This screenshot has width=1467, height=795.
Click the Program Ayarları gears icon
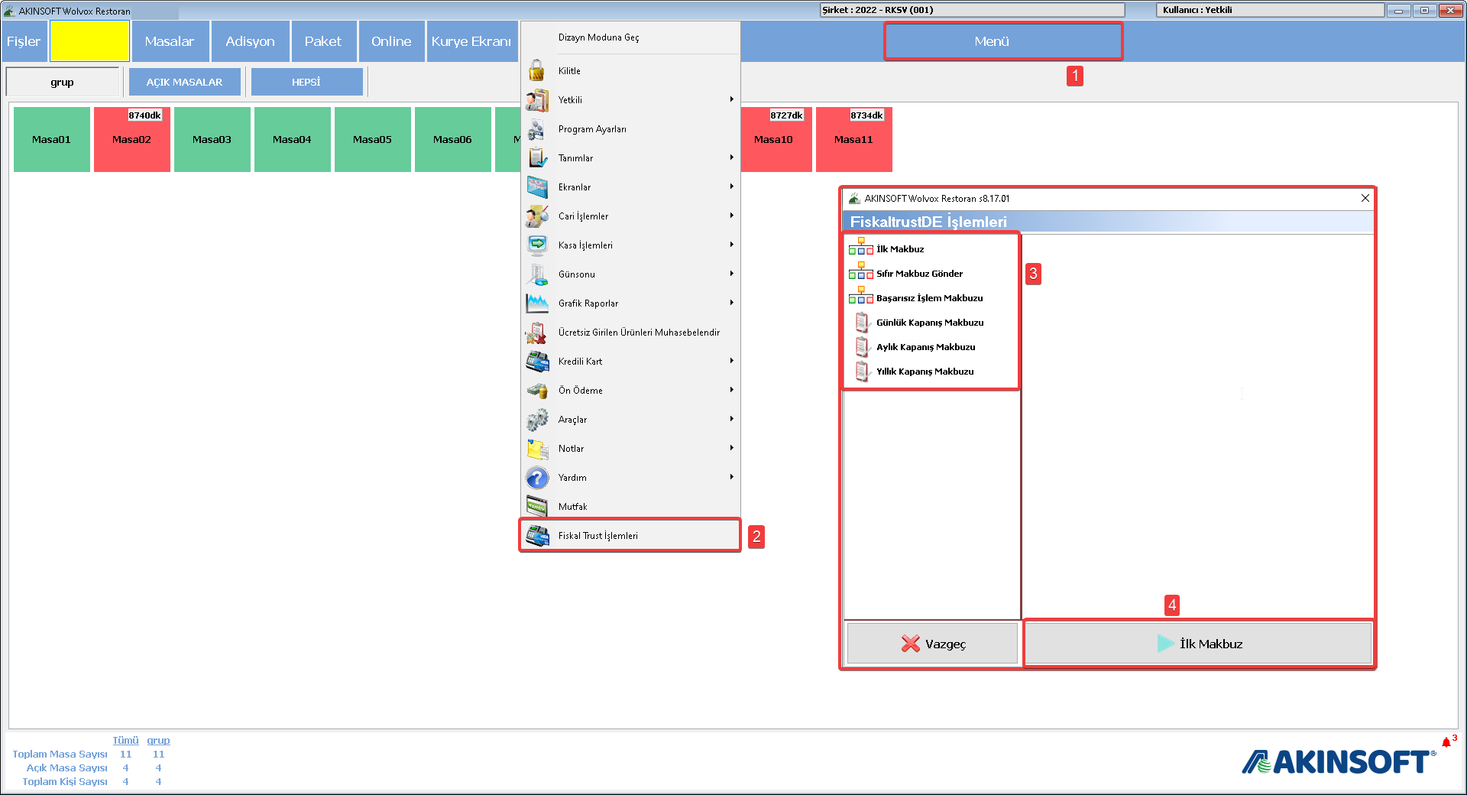(x=537, y=129)
